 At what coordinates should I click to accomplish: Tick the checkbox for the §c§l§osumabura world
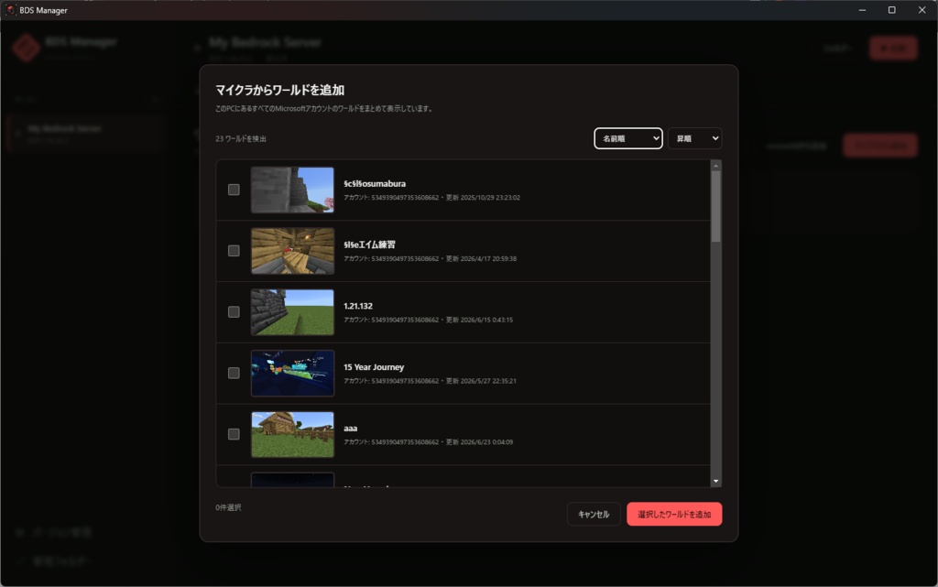pyautogui.click(x=234, y=190)
